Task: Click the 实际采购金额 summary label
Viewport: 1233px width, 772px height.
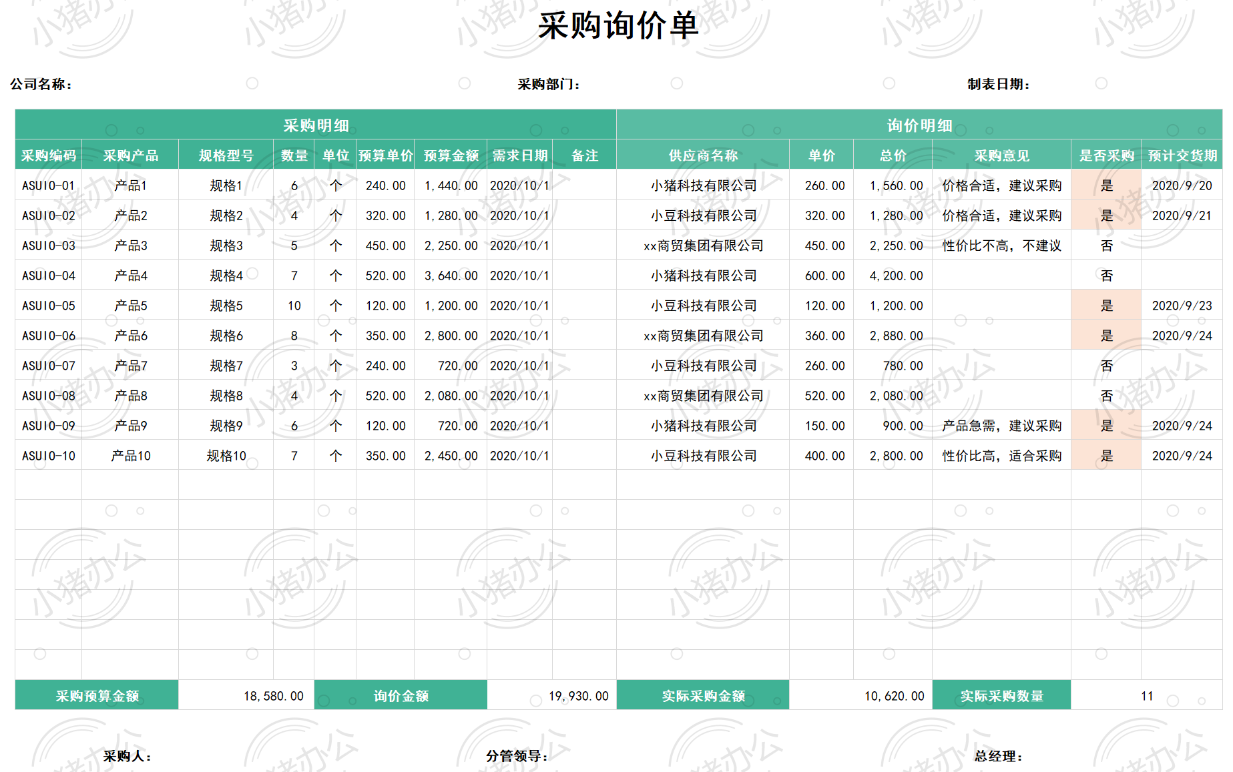Action: pyautogui.click(x=704, y=695)
